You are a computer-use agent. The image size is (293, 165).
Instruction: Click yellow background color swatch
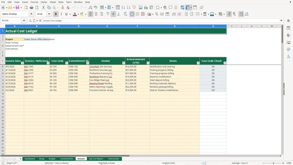coord(82,14)
